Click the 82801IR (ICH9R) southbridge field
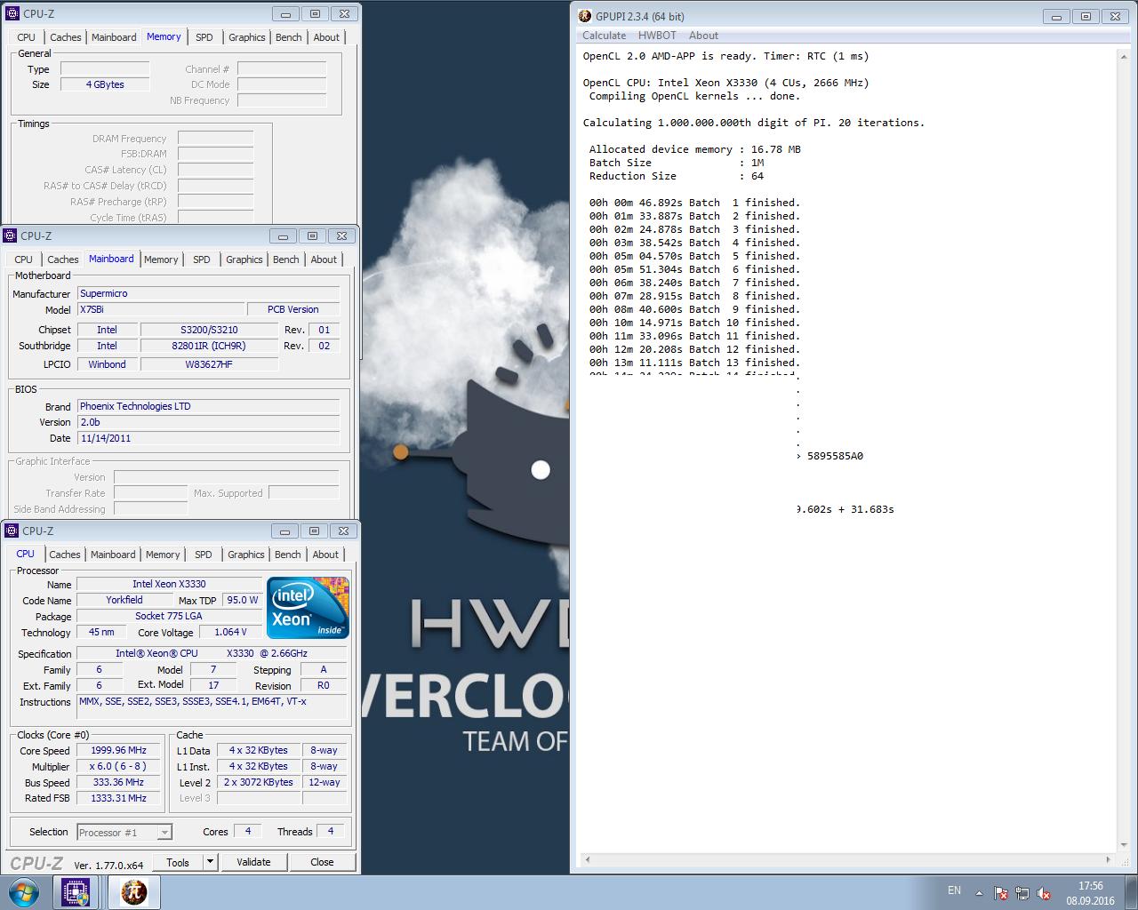This screenshot has height=910, width=1138. [x=209, y=346]
